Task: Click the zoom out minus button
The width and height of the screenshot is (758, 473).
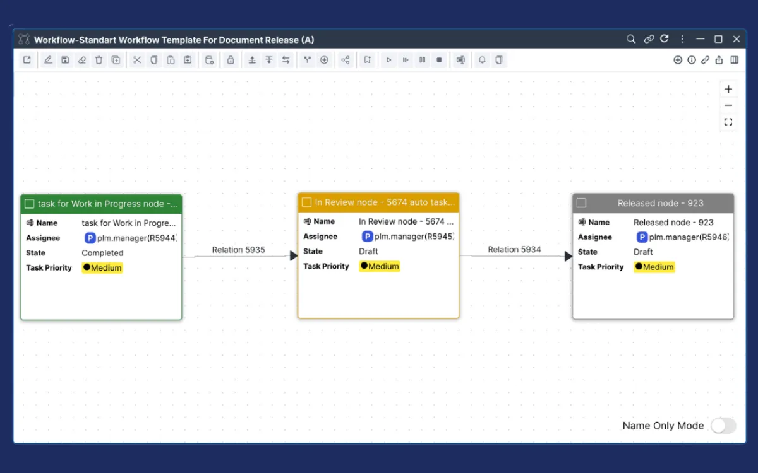Action: 728,105
